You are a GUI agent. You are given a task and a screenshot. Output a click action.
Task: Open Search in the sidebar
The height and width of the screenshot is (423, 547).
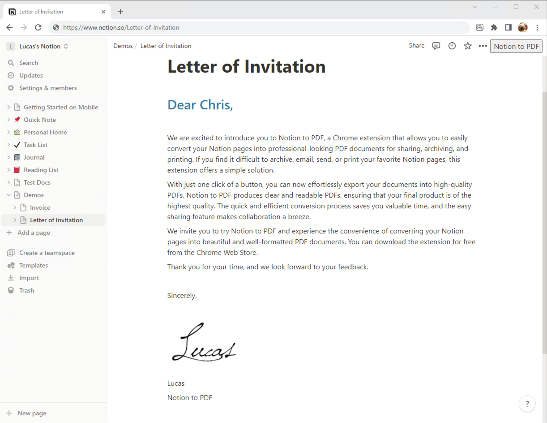(28, 63)
